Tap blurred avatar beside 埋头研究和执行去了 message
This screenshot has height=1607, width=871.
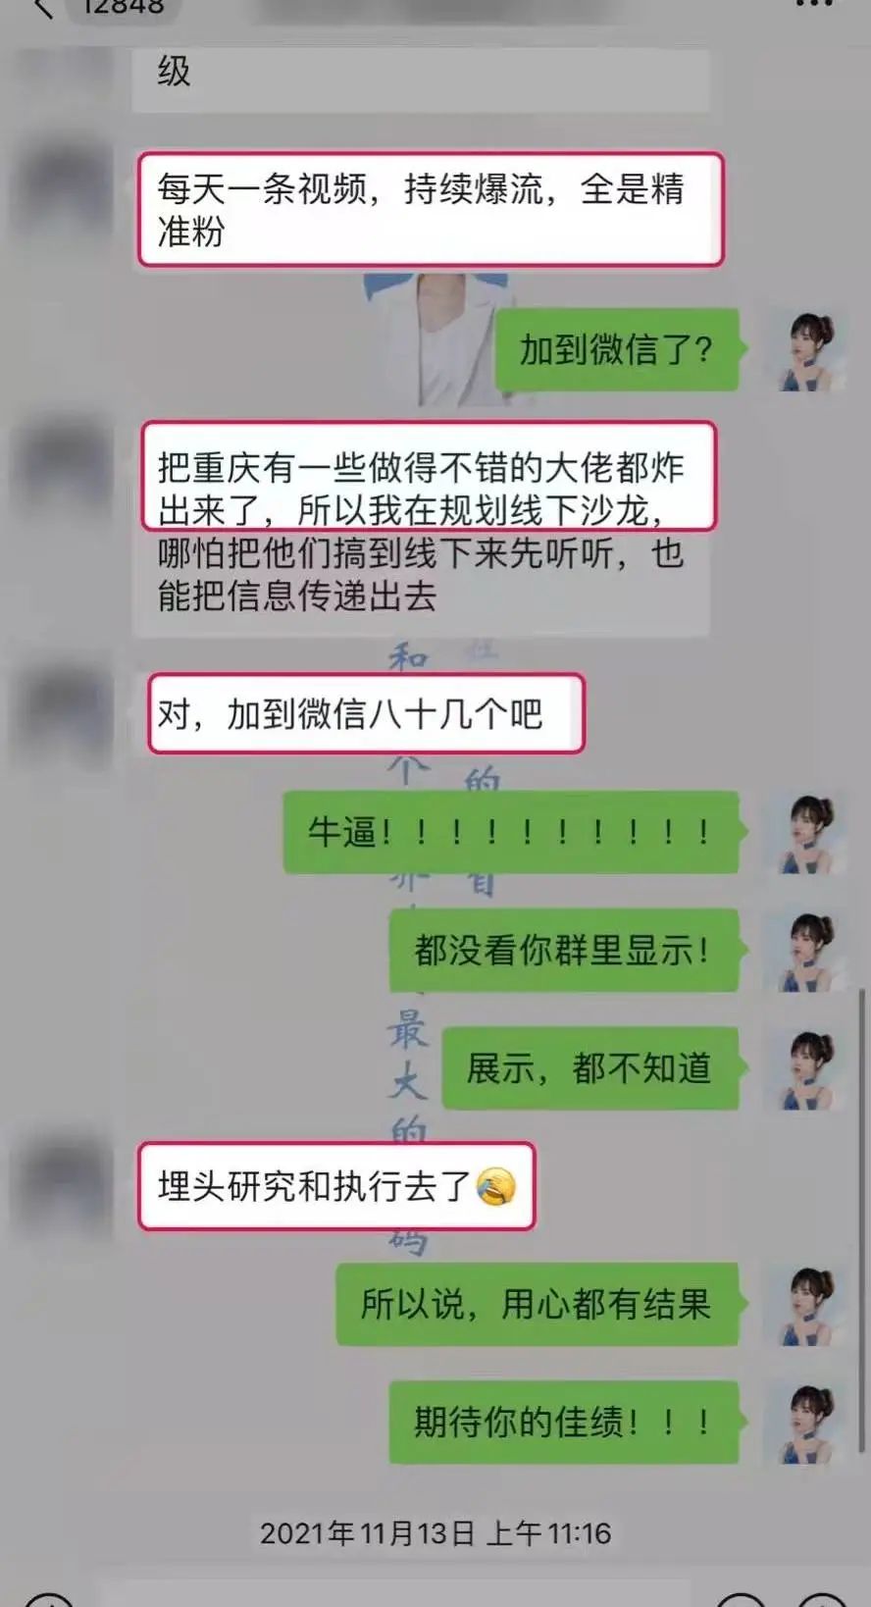(x=61, y=1184)
